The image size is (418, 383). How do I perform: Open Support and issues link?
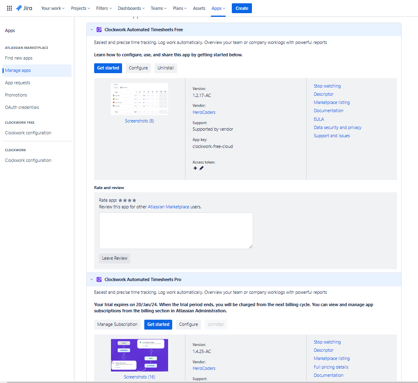click(x=332, y=136)
